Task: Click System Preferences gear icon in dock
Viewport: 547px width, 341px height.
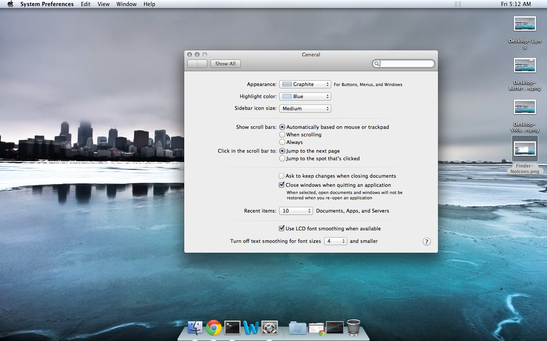Action: 270,328
